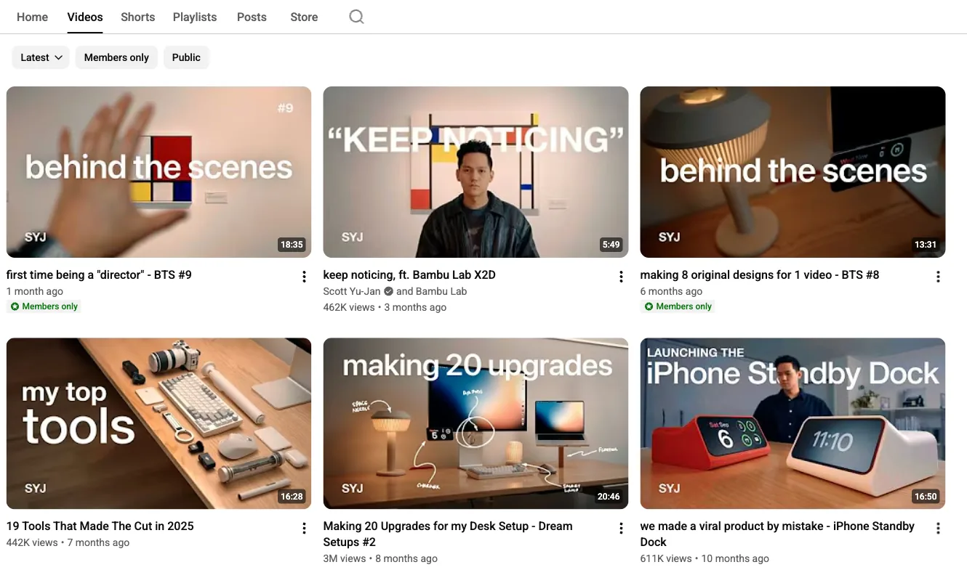This screenshot has height=570, width=967.
Task: Open 'making 8 original designs for 1 video' title
Action: tap(760, 275)
